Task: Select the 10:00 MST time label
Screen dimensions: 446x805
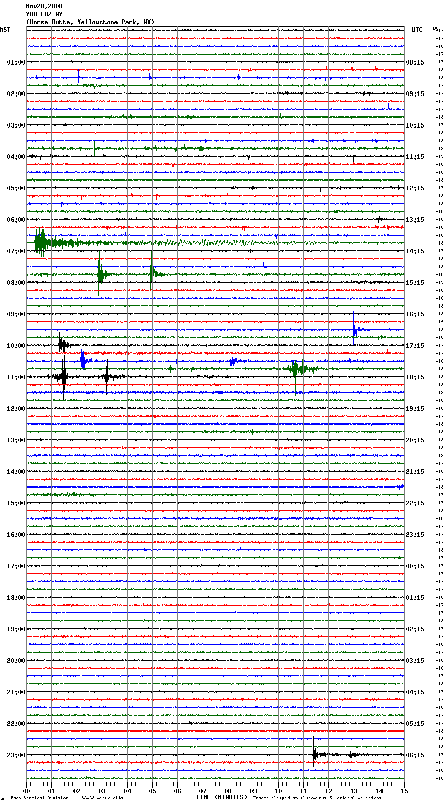Action: [x=16, y=346]
